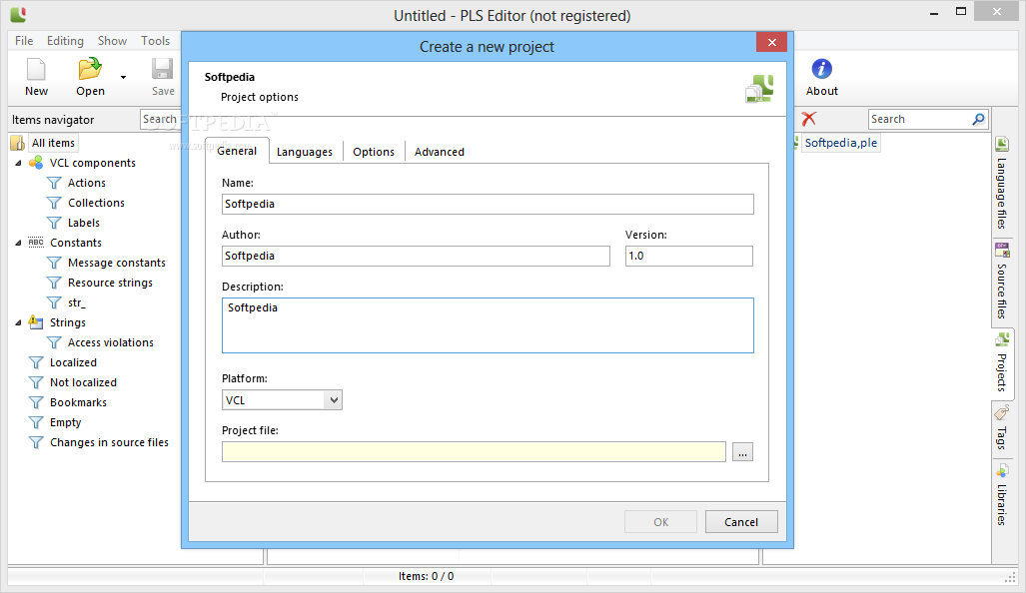Switch to the Options tab

coord(374,152)
